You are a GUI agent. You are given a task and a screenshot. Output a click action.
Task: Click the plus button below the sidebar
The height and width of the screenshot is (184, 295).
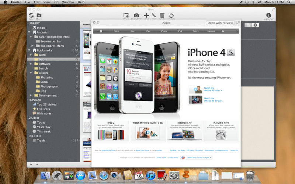31,164
